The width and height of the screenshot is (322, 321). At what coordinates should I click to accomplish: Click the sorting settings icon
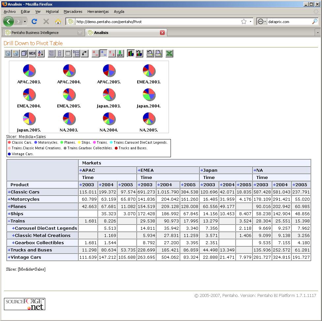pos(40,53)
